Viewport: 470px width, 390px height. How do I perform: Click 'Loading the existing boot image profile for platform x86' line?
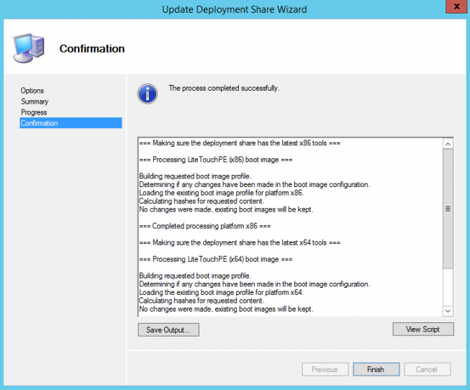pyautogui.click(x=222, y=193)
